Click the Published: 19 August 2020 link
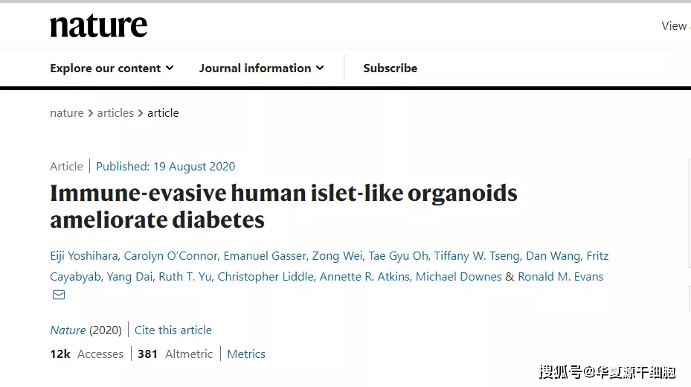Screen dimensions: 691x387 [x=165, y=167]
